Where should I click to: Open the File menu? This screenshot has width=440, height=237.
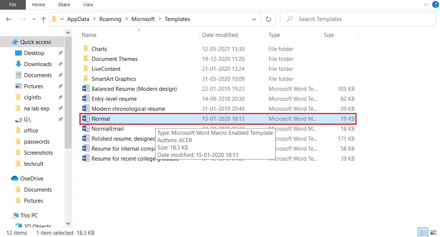click(13, 5)
